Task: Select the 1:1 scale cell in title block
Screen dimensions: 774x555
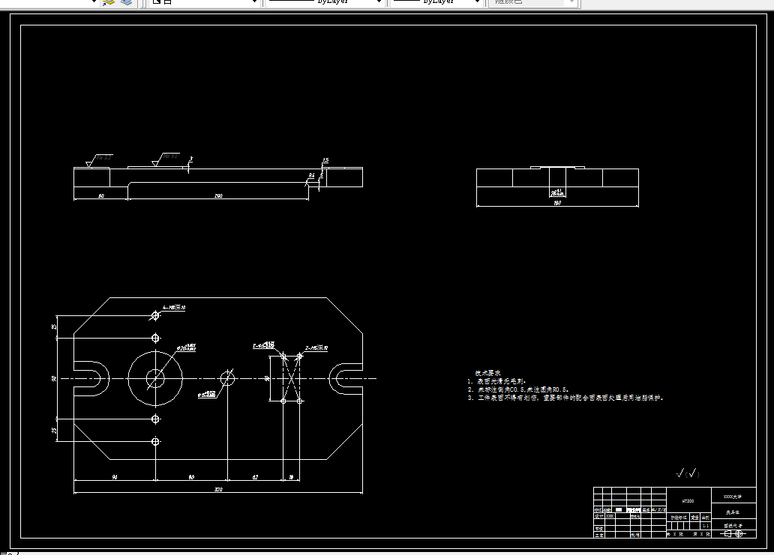Action: pyautogui.click(x=706, y=526)
